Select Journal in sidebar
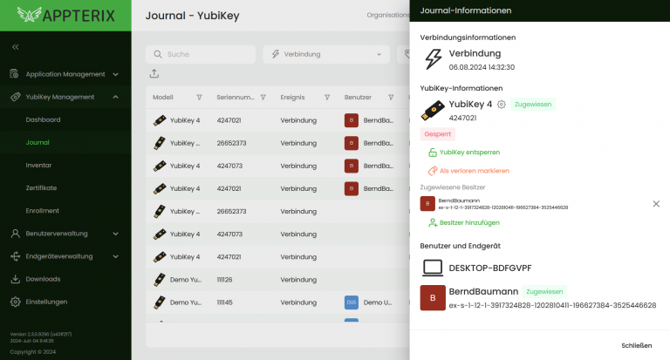Screen dimensions: 670x360 click(38, 142)
